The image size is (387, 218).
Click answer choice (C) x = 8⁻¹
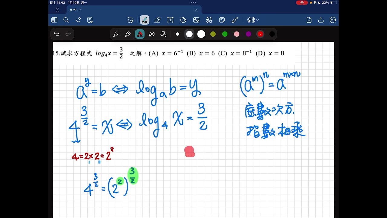pos(236,53)
